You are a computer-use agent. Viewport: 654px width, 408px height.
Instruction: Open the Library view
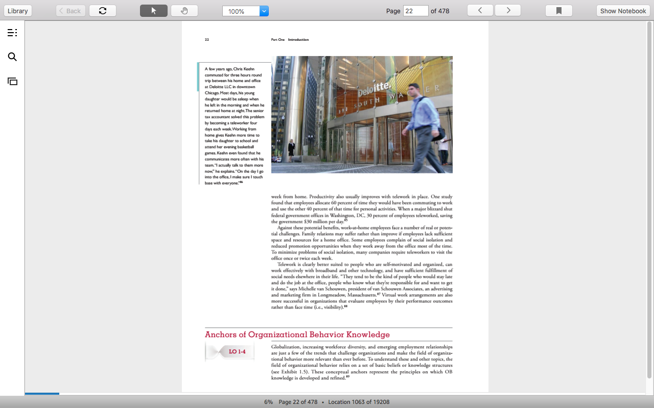click(x=18, y=11)
